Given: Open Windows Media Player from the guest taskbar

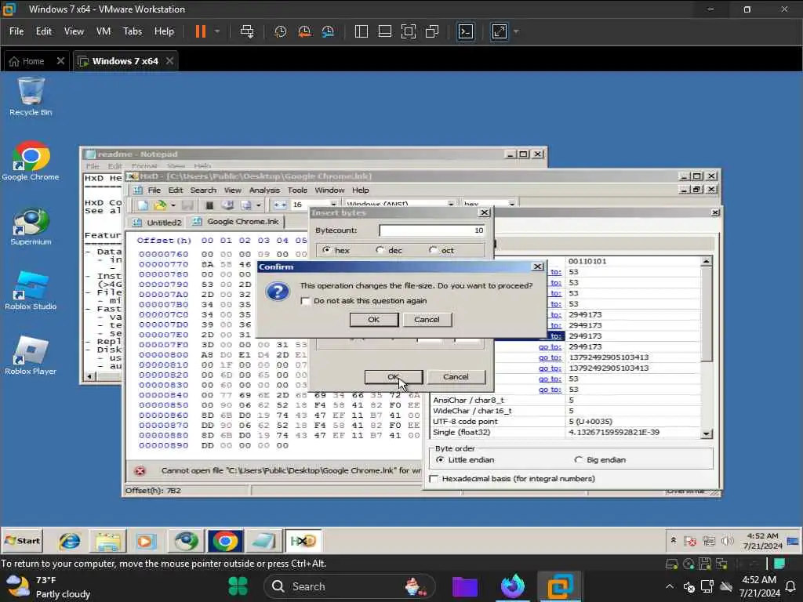Looking at the screenshot, I should coord(145,541).
